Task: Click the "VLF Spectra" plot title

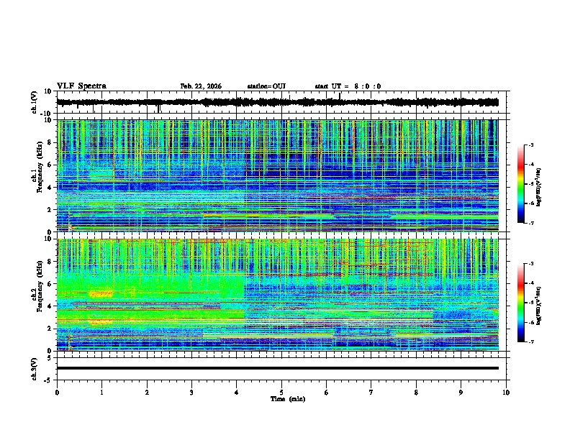Action: pos(81,86)
